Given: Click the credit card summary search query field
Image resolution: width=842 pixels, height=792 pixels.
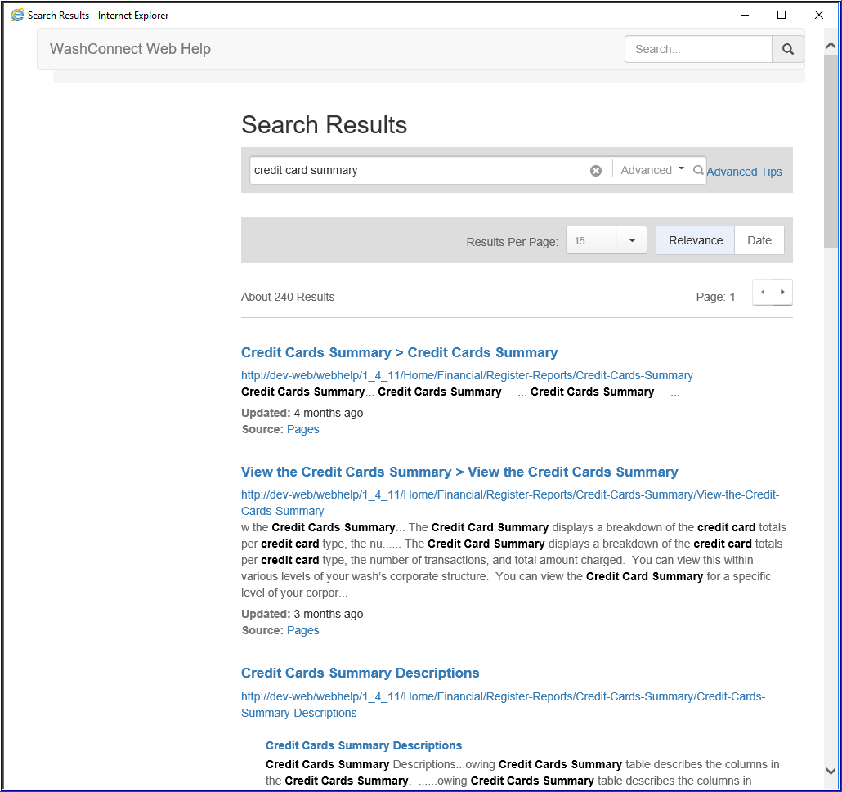Looking at the screenshot, I should tap(417, 171).
